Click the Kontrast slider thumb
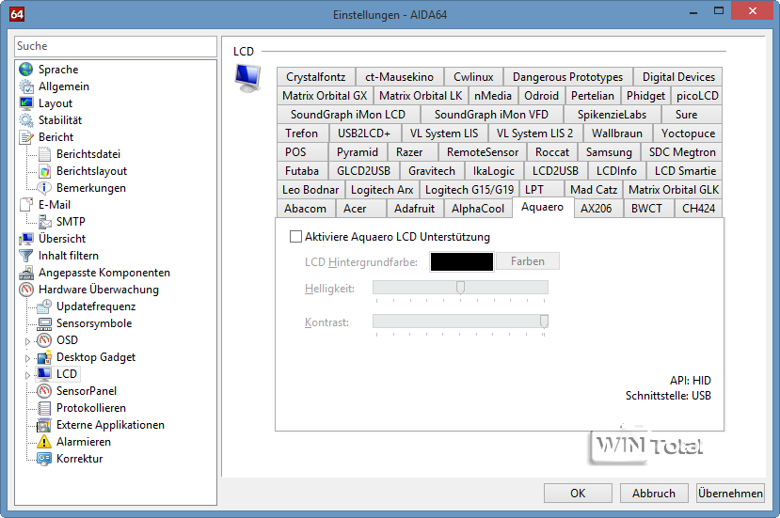Viewport: 780px width, 518px height. (x=544, y=322)
